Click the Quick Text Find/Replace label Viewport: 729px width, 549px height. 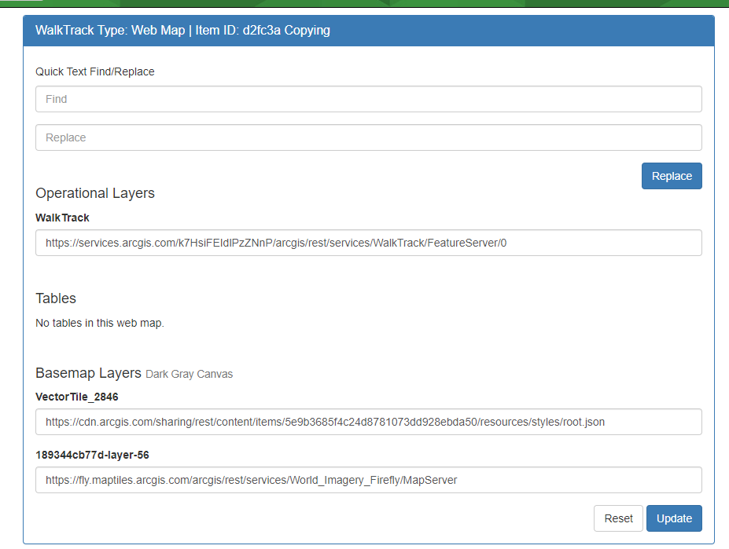click(x=95, y=71)
